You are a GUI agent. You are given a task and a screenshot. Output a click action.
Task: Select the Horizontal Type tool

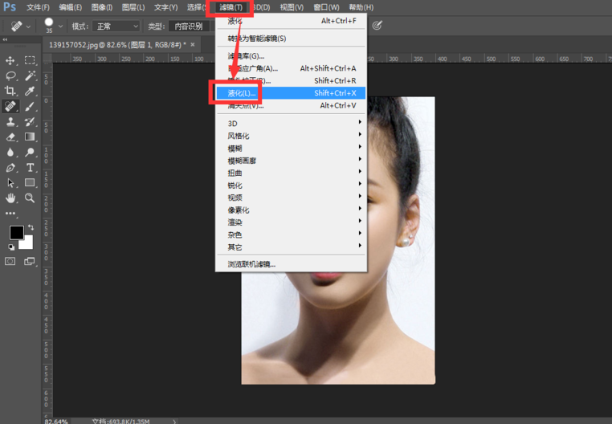(30, 168)
